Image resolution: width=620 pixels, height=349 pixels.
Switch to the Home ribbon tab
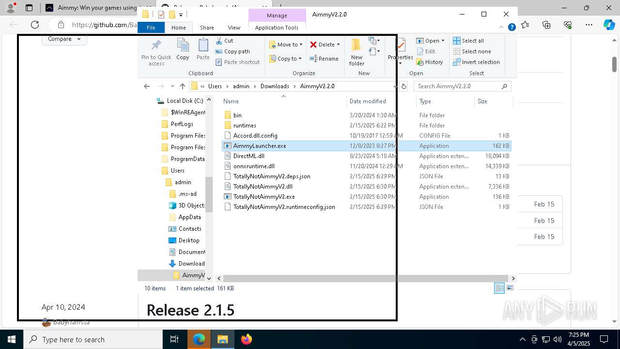(178, 28)
